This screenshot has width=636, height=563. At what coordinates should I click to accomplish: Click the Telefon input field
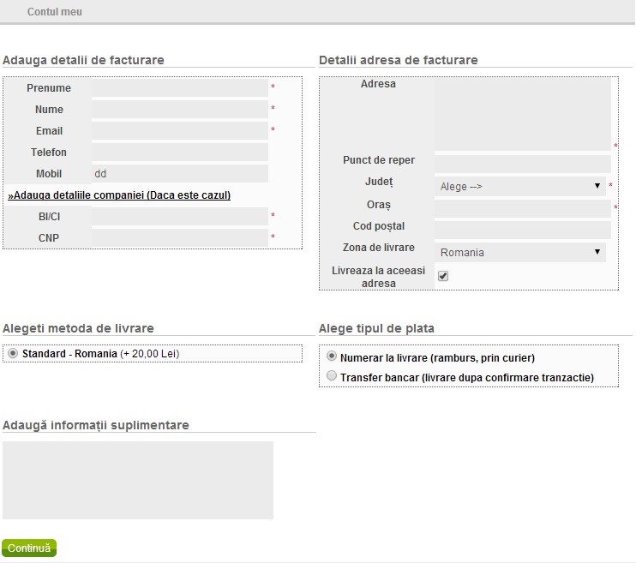(x=179, y=153)
